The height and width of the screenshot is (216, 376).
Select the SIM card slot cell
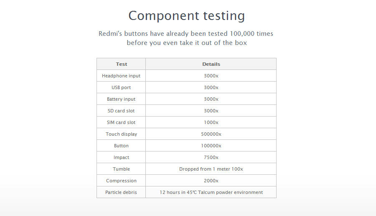pyautogui.click(x=121, y=122)
